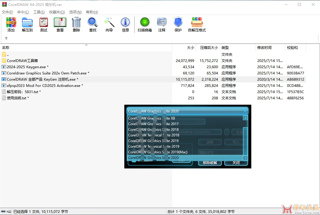Click keygen list scroll down arrow
Viewport: 320px width, 215px height.
click(x=245, y=158)
